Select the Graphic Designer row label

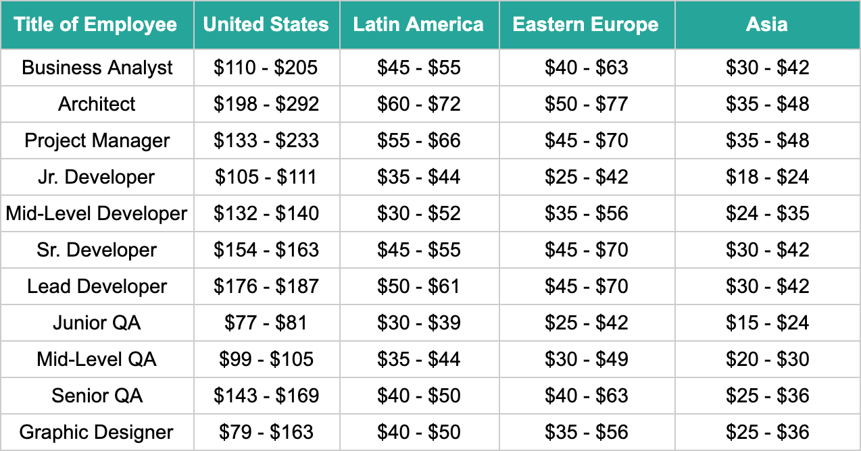coord(97,432)
